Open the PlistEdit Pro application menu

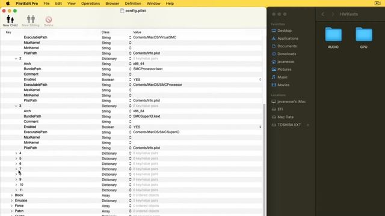(x=26, y=4)
